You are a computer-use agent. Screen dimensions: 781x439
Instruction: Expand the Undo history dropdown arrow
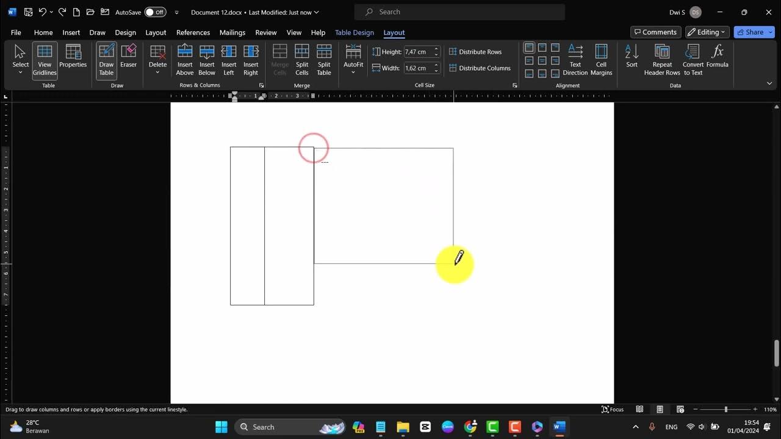(x=51, y=12)
